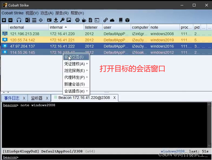Viewport: 212px width, 160px height.
Task: Select the windows2019 note cell
Action: (164, 40)
